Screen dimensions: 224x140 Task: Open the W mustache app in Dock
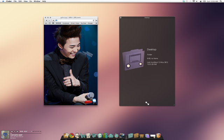pos(83,135)
